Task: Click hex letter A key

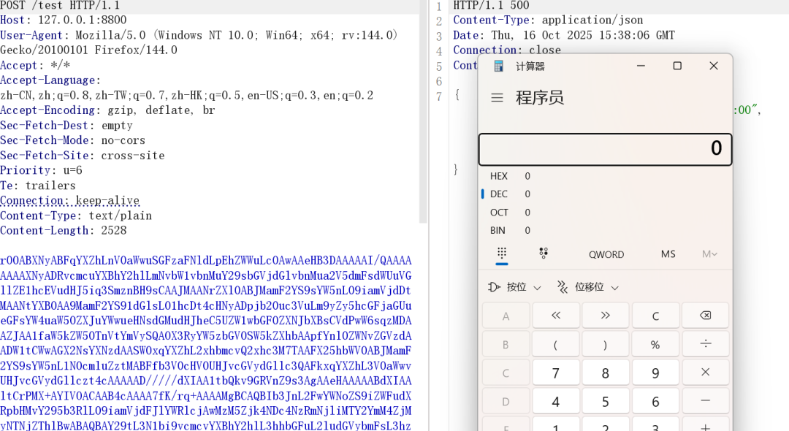Action: click(506, 316)
